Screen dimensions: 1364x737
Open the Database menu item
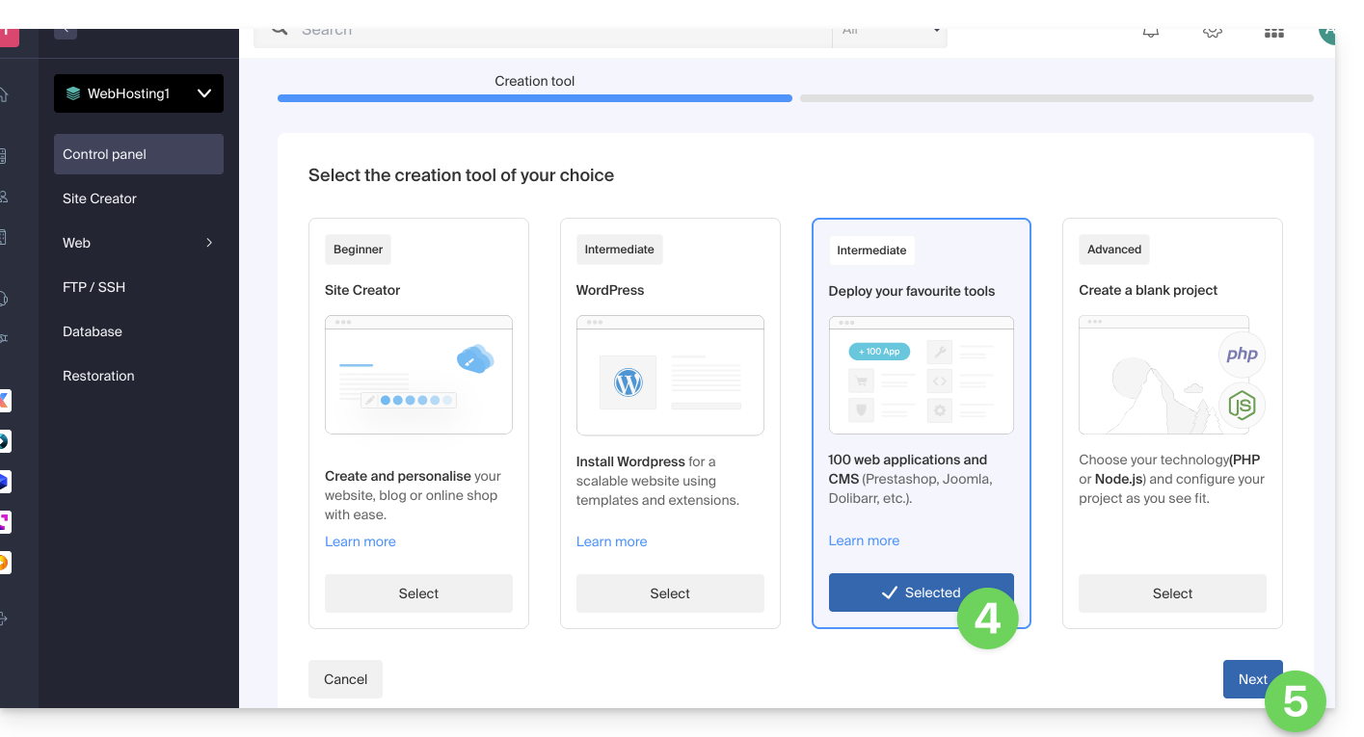(93, 331)
